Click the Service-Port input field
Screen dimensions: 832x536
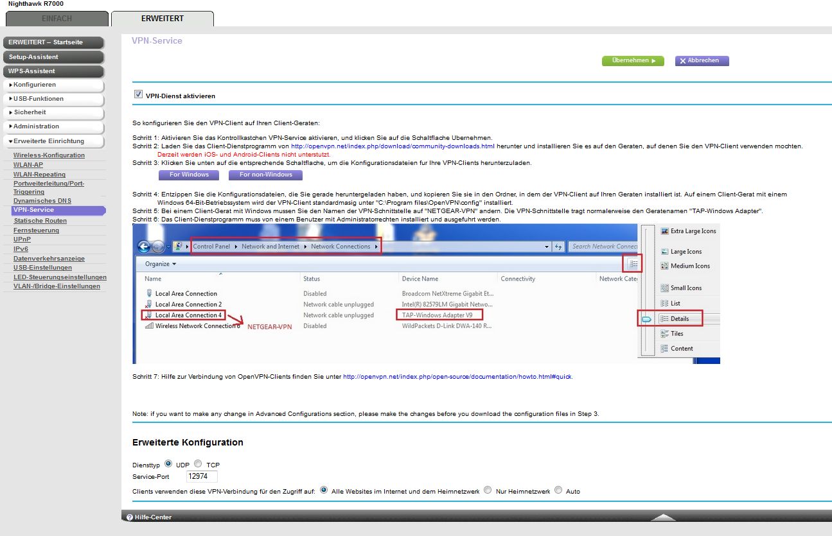(202, 476)
